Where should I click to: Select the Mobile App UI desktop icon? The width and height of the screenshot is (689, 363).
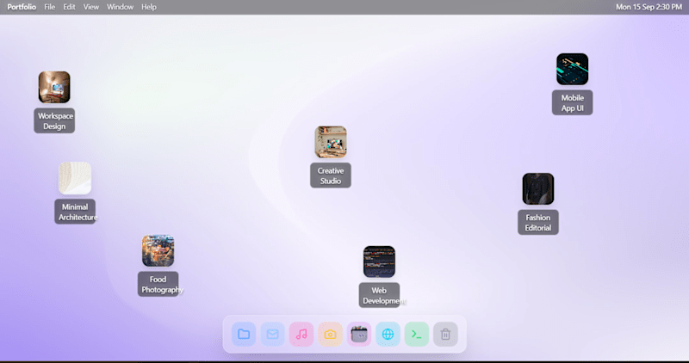click(x=573, y=70)
